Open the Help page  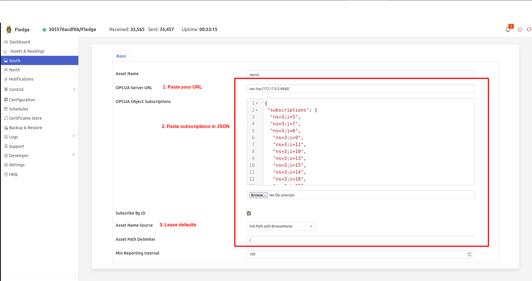coord(13,174)
